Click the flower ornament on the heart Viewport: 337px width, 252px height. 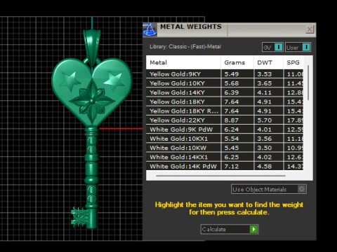point(92,101)
